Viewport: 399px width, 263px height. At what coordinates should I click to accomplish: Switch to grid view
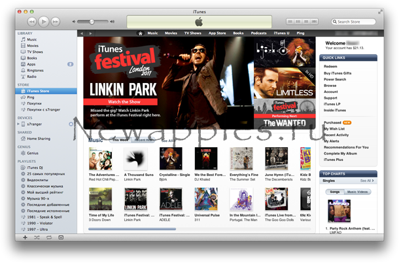(306, 22)
